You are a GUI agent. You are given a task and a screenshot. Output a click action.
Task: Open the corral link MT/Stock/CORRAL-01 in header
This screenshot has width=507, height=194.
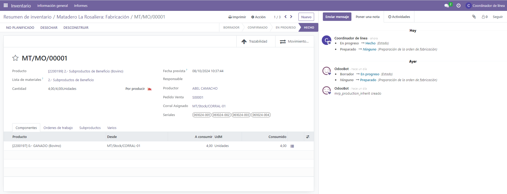[x=209, y=106]
